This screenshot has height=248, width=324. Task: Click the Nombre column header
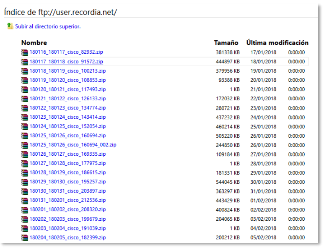34,43
